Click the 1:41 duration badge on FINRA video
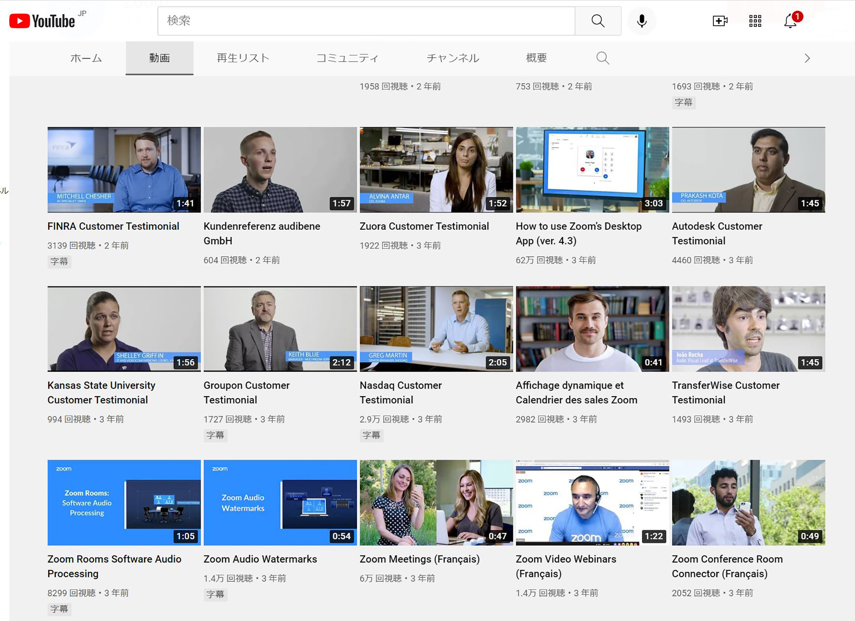 pos(185,204)
